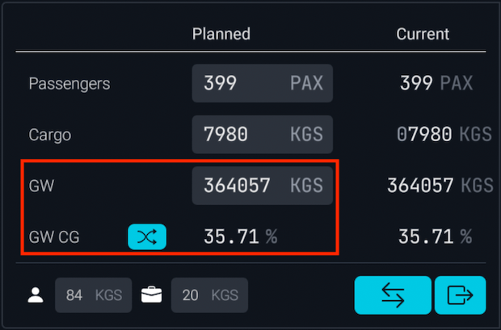The width and height of the screenshot is (501, 330).
Task: Select the Passengers row label
Action: 69,83
